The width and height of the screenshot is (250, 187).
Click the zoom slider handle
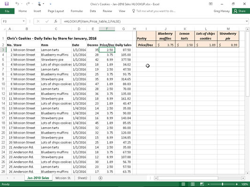click(x=222, y=184)
